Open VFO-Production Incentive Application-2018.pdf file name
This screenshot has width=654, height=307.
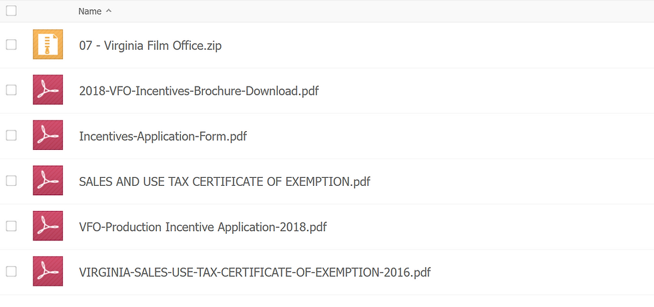coord(203,227)
